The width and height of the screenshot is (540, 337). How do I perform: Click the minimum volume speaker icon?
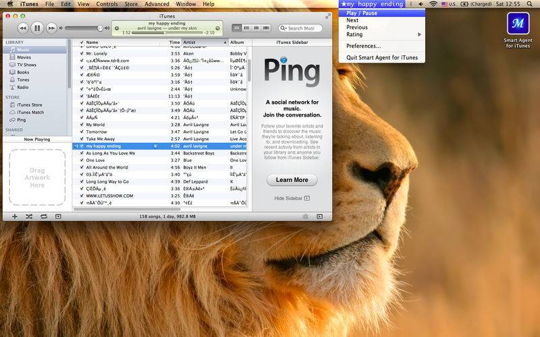tap(61, 28)
